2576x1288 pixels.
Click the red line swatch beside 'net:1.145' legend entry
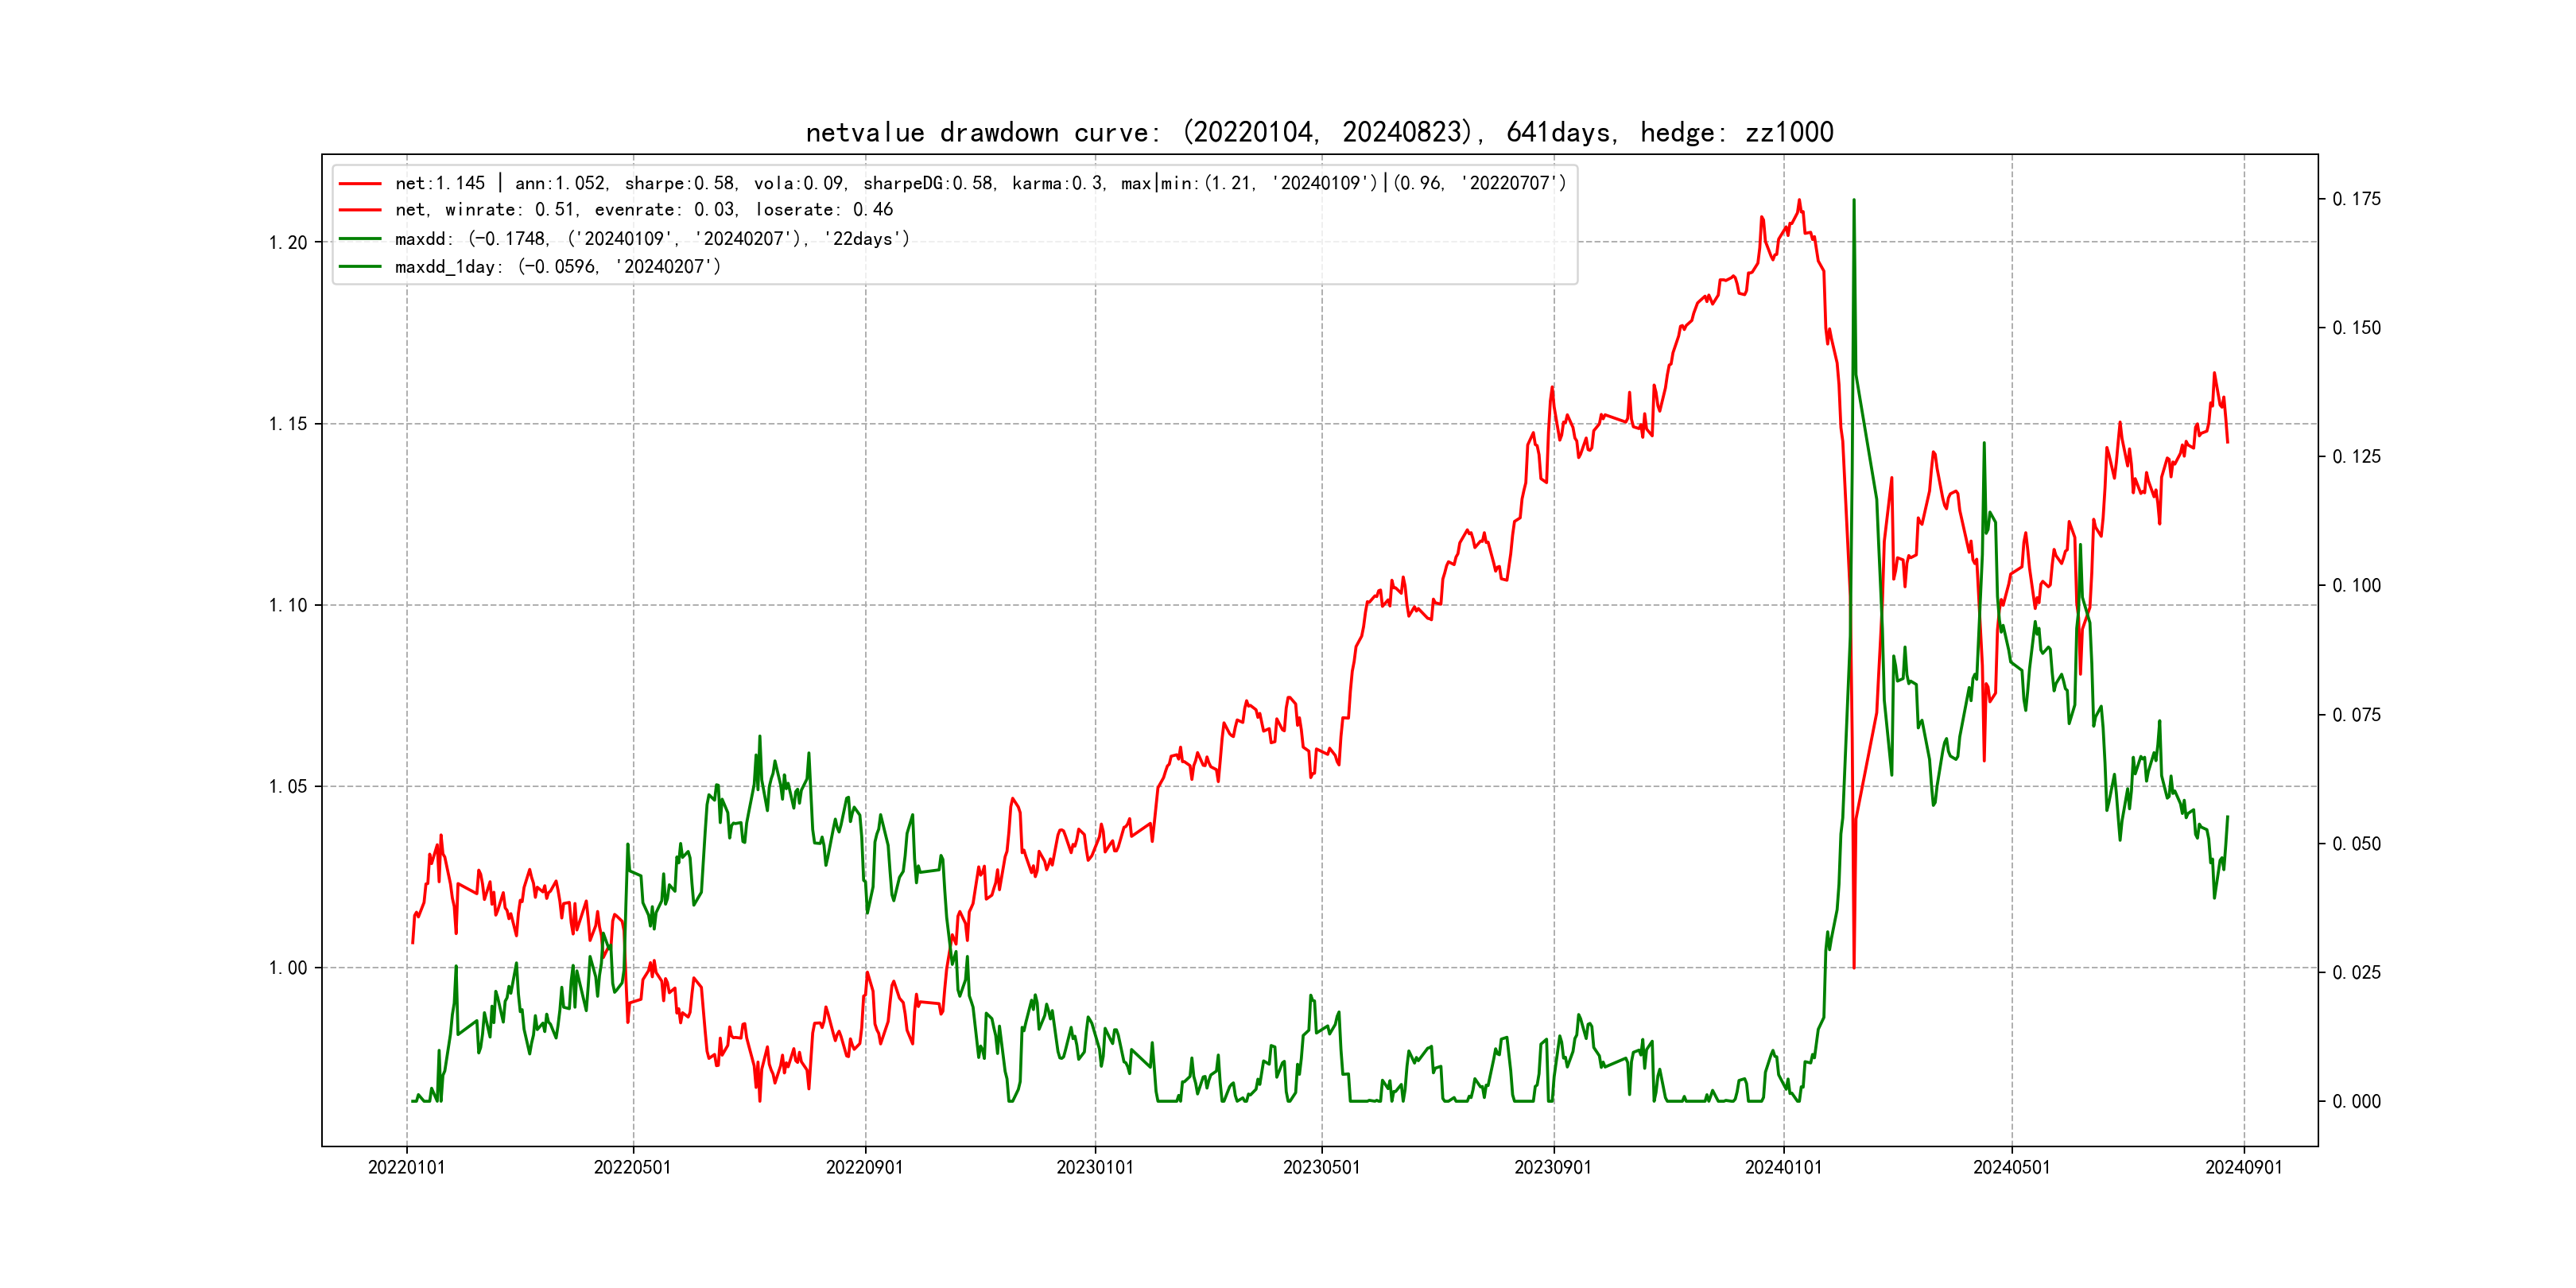[360, 184]
